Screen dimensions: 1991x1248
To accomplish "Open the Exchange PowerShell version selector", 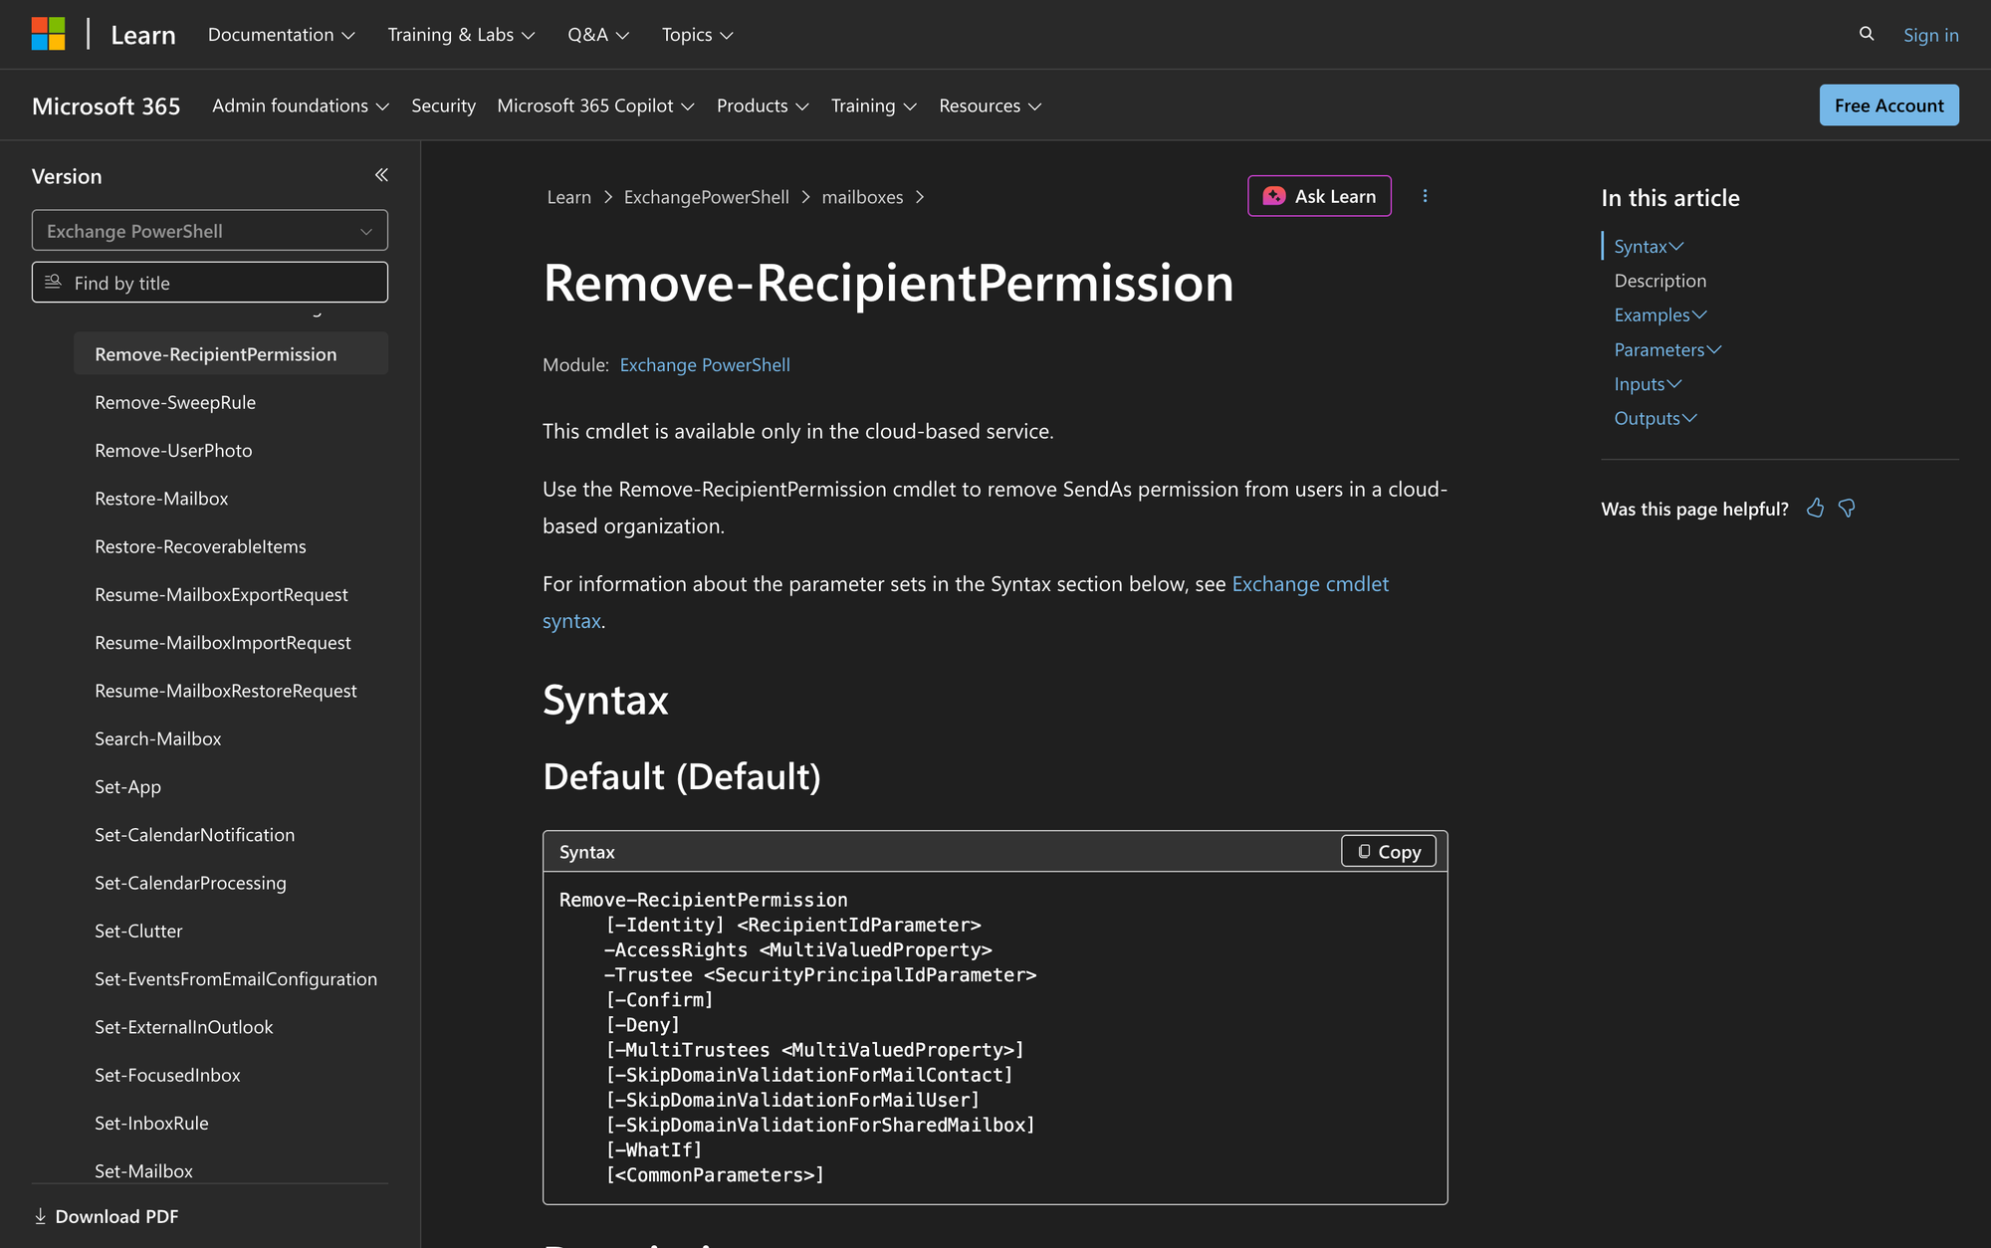I will coord(210,231).
